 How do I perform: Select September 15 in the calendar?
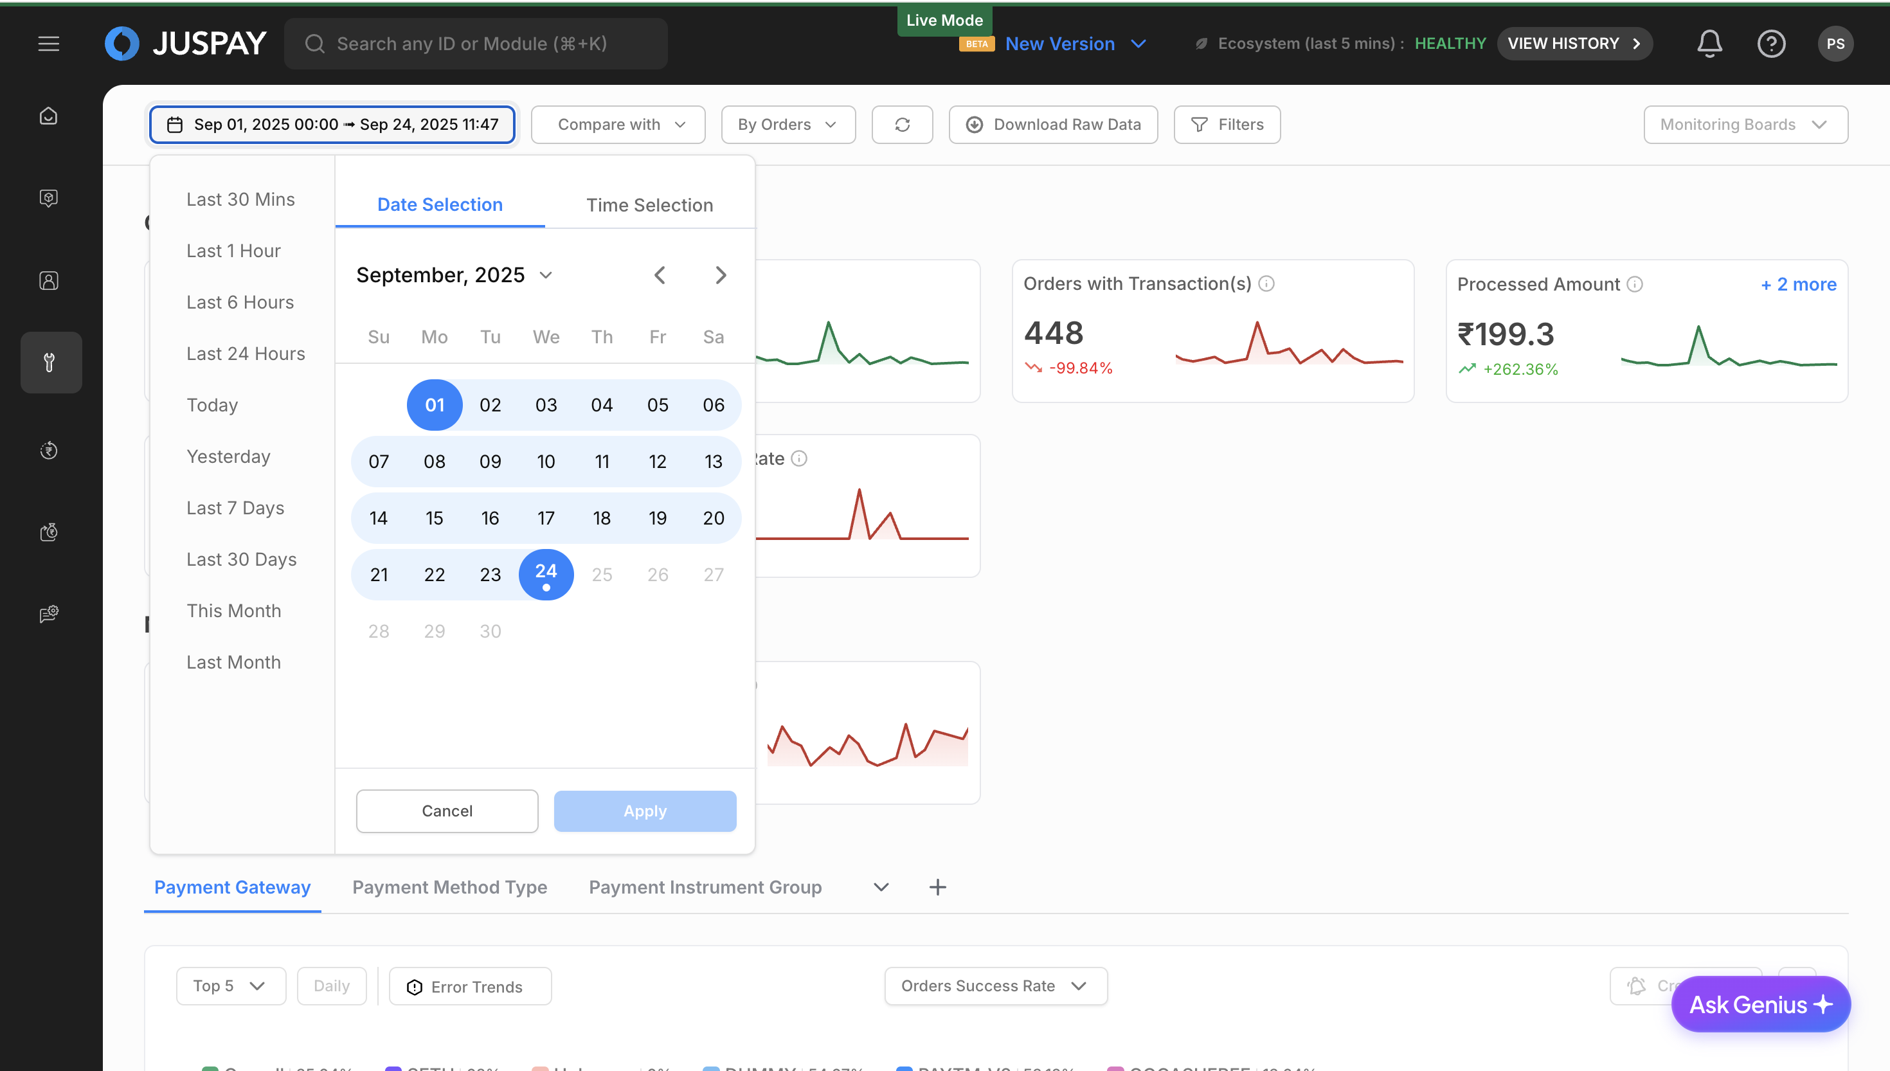point(434,518)
